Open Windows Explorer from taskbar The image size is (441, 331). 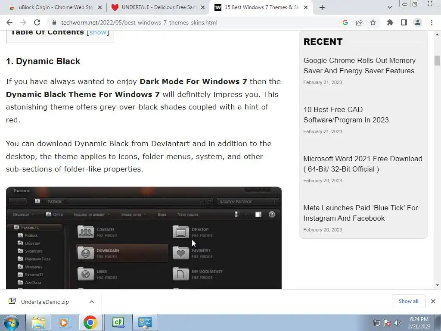[x=38, y=322]
